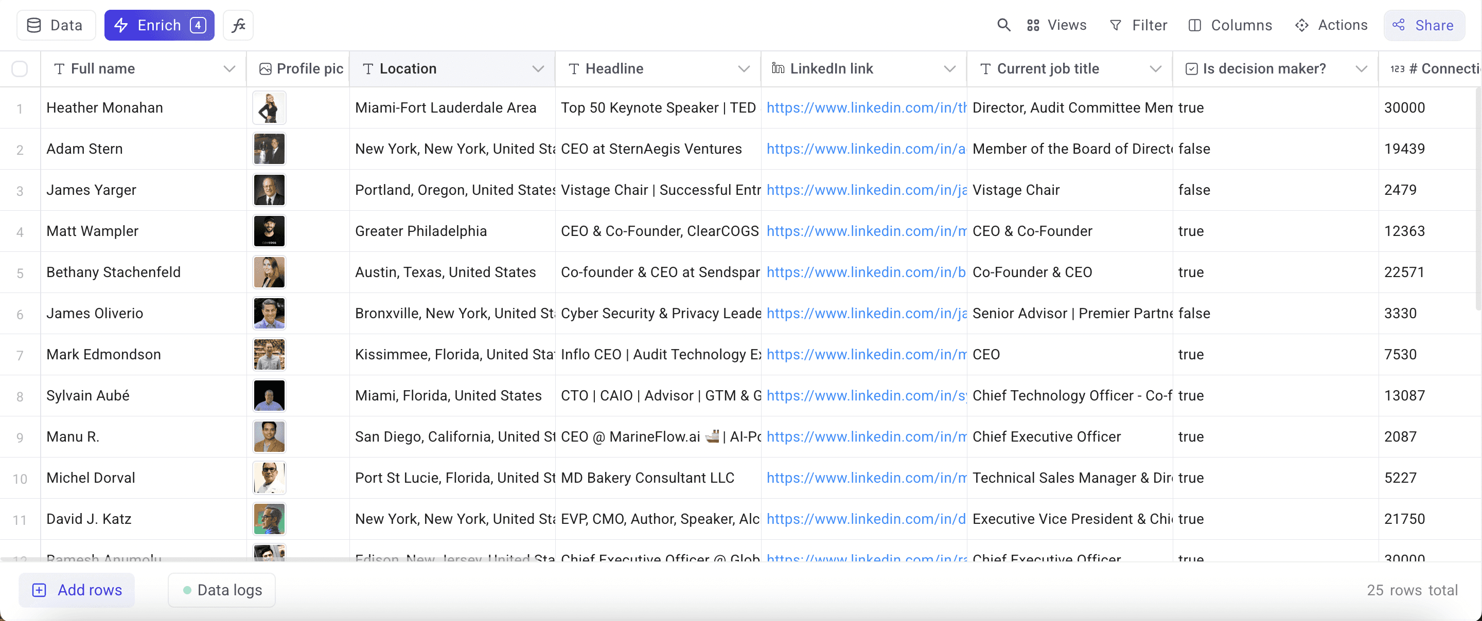This screenshot has height=621, width=1482.
Task: Click the search magnifier icon
Action: tap(1003, 25)
